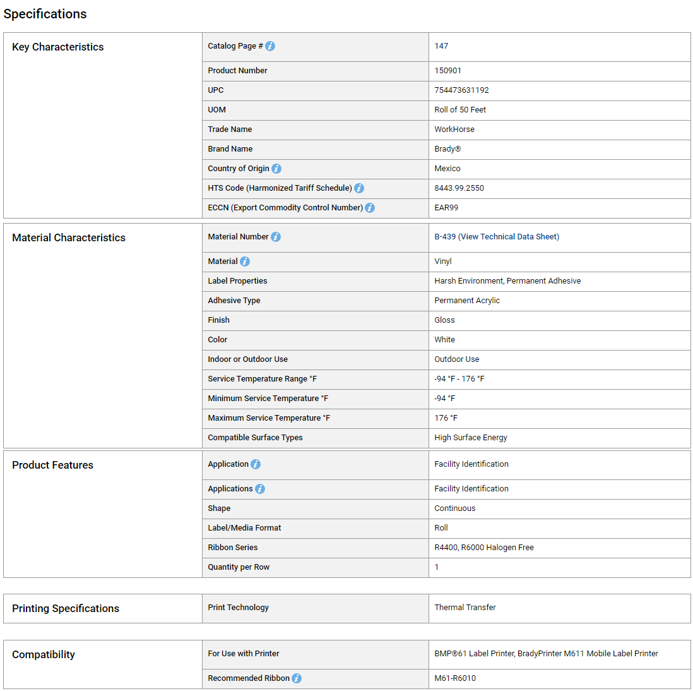Open B-439 View Technical Data Sheet link
Image resolution: width=693 pixels, height=691 pixels.
497,237
